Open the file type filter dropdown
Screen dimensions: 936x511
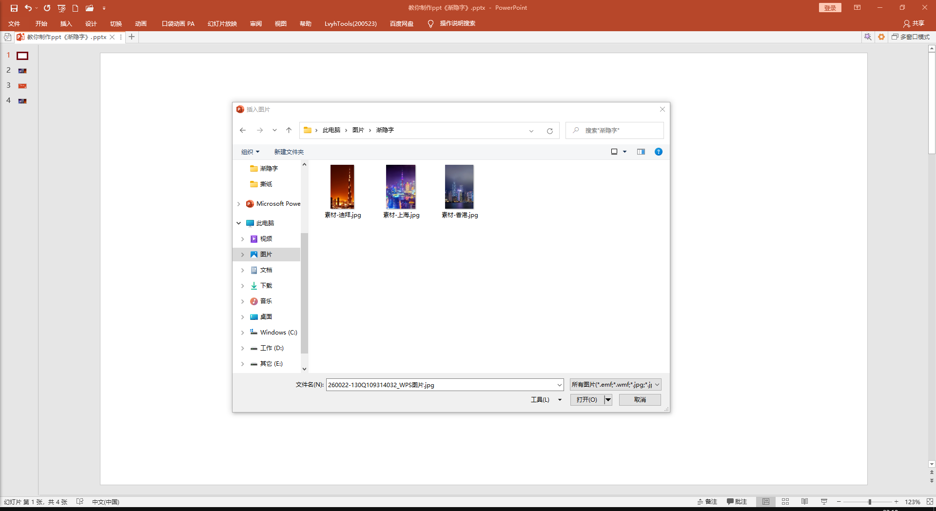point(615,385)
